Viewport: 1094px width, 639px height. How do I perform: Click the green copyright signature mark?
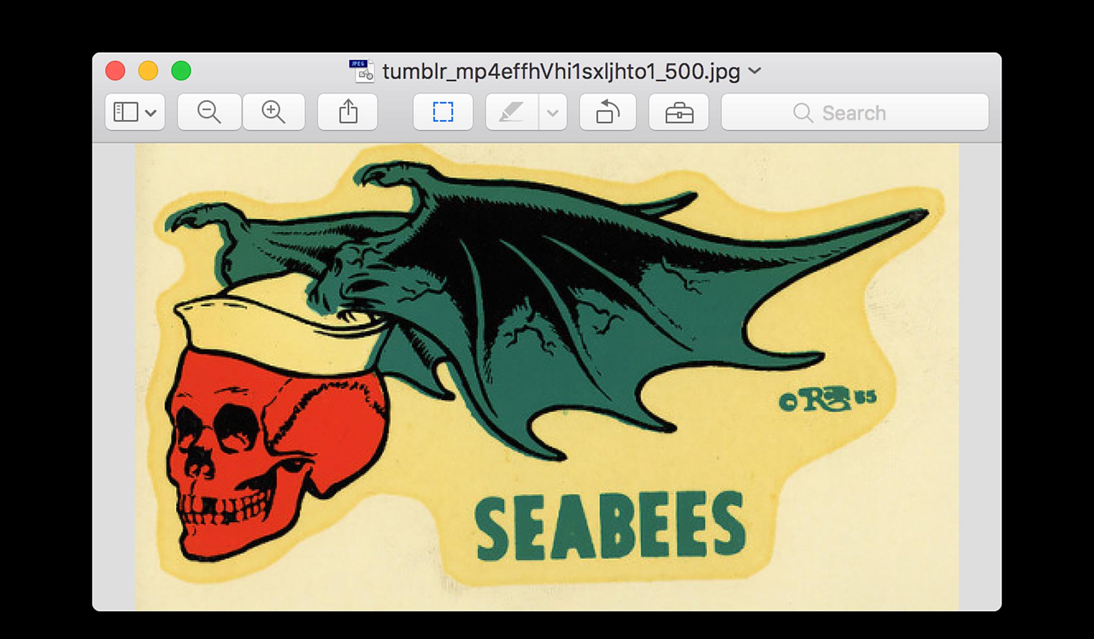(x=826, y=400)
